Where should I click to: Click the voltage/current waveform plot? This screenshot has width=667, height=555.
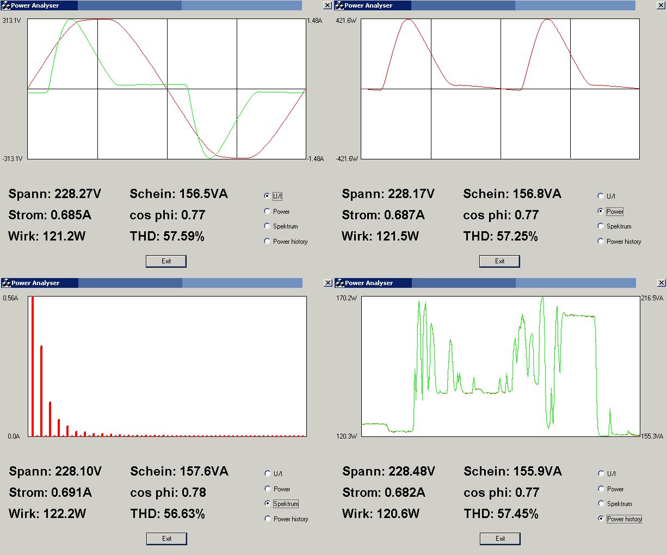coord(167,89)
